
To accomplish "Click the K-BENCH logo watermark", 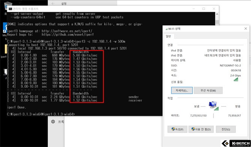I will (236, 143).
